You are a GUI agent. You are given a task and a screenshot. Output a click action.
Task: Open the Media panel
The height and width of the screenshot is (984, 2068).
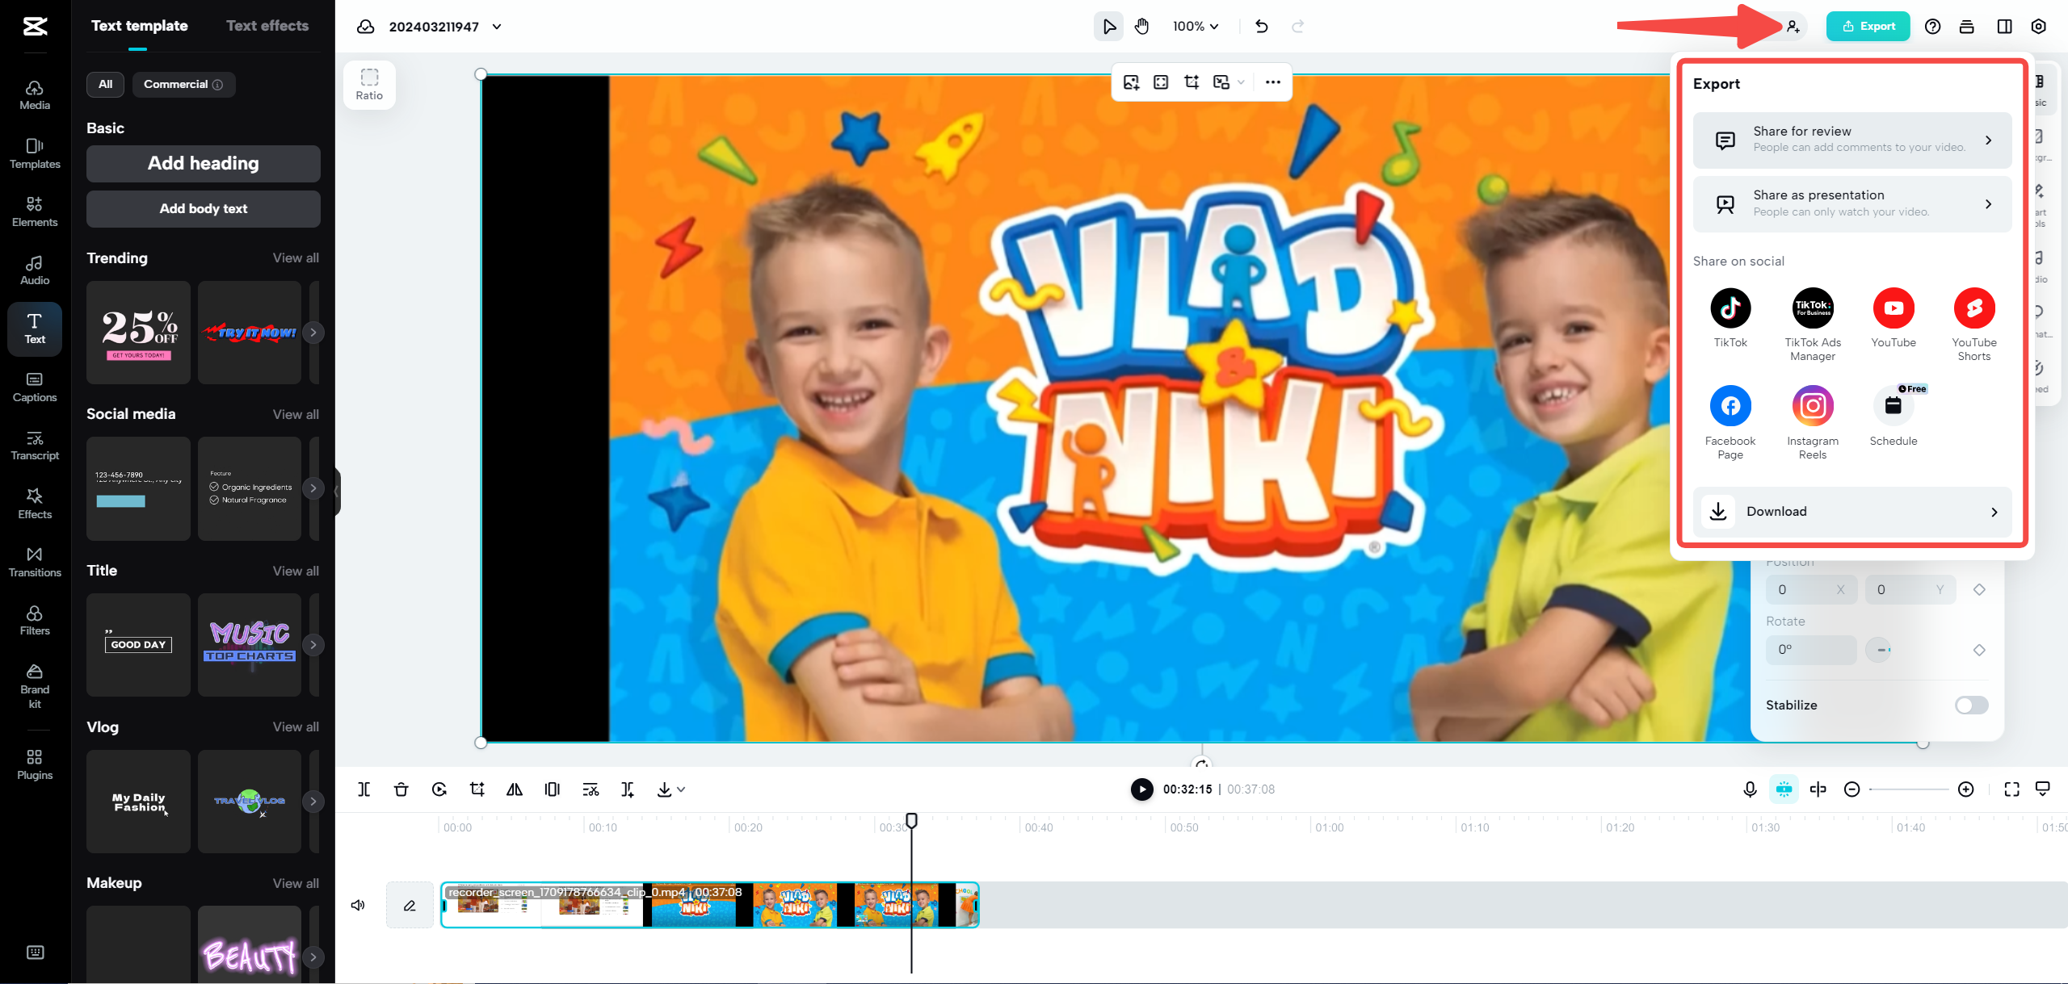click(34, 94)
